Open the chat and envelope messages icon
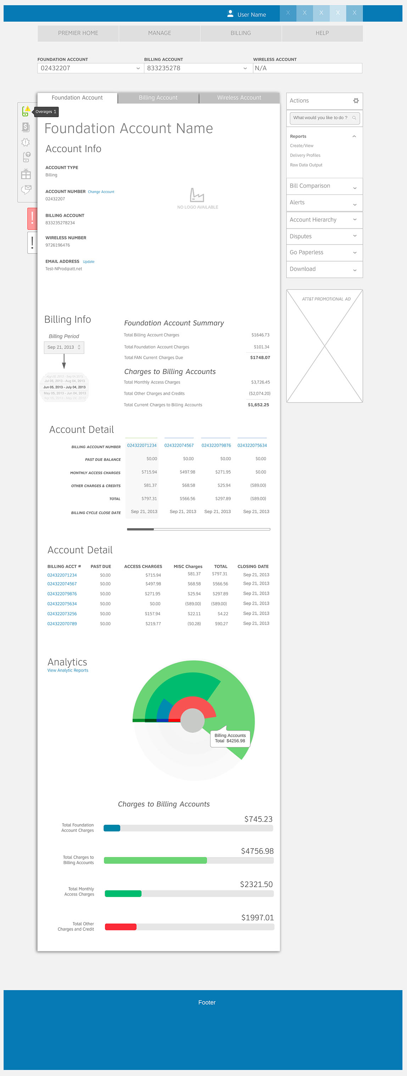This screenshot has width=407, height=1076. tap(26, 190)
